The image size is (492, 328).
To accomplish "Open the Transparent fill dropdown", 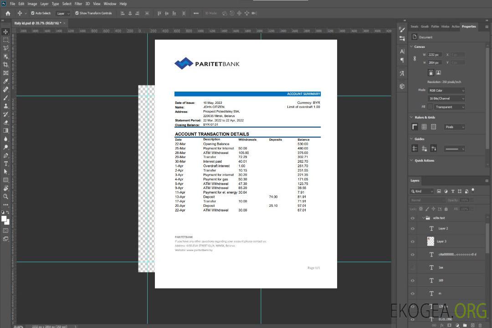I will tap(449, 107).
